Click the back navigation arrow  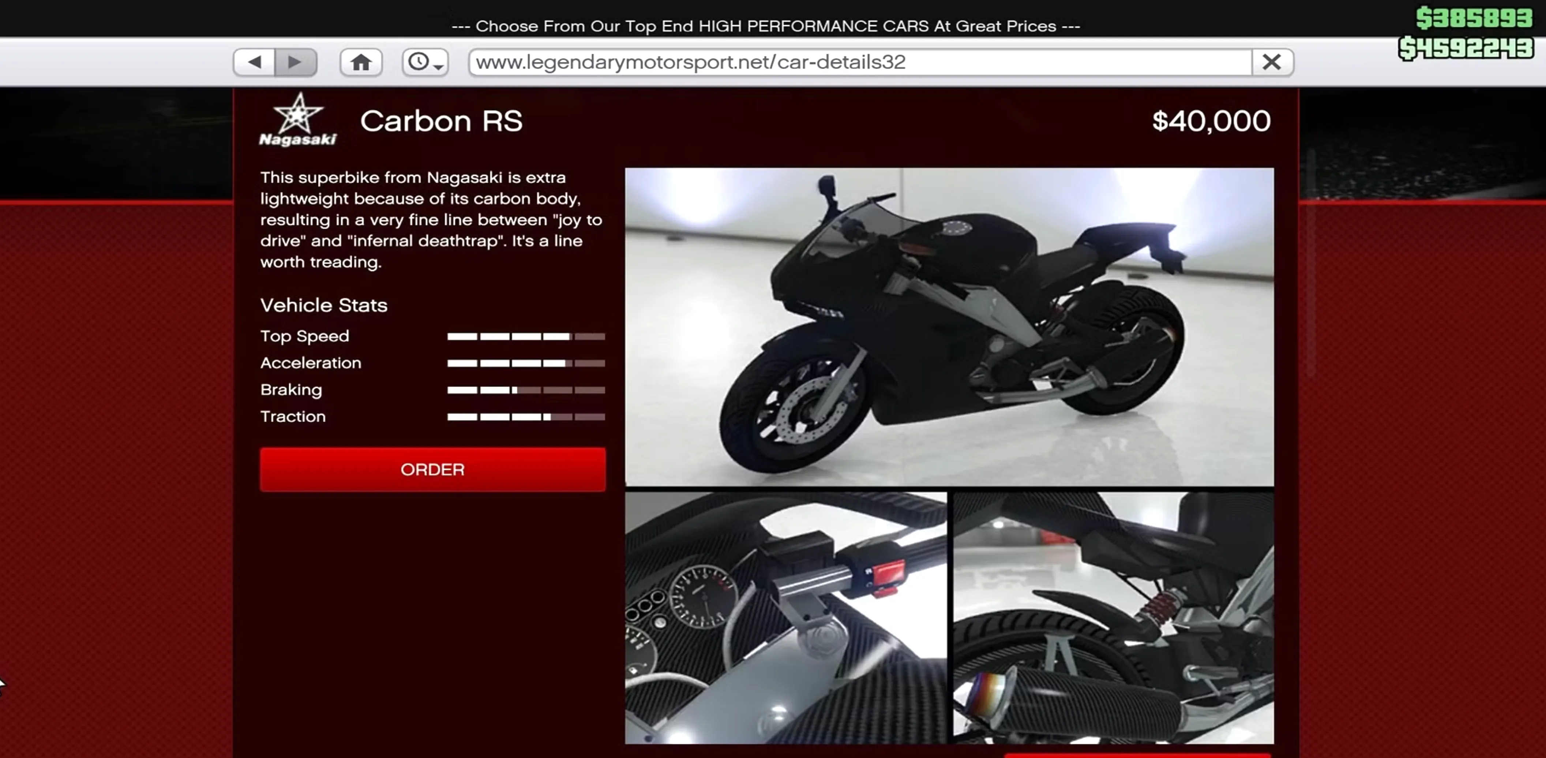point(255,62)
